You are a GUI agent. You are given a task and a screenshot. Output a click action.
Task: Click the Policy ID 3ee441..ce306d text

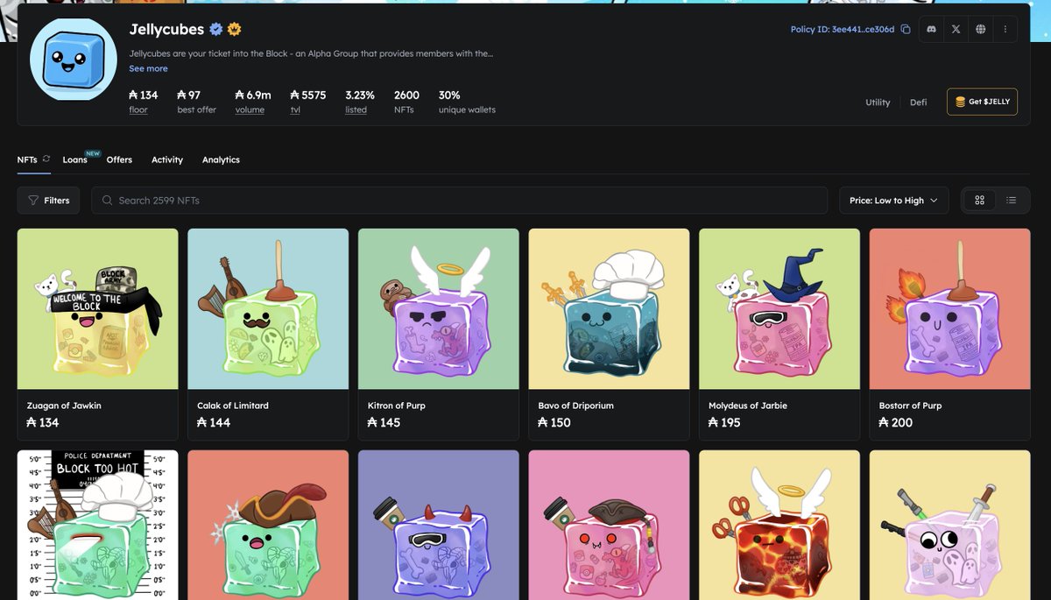coord(843,29)
